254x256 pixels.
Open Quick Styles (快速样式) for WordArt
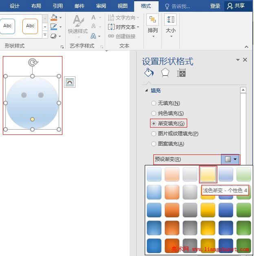[78, 24]
